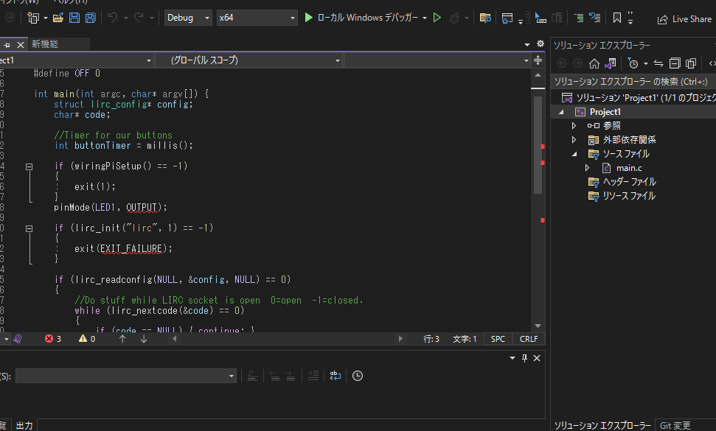Select main.c in Solution Explorer
Viewport: 716px width, 431px height.
coord(628,168)
